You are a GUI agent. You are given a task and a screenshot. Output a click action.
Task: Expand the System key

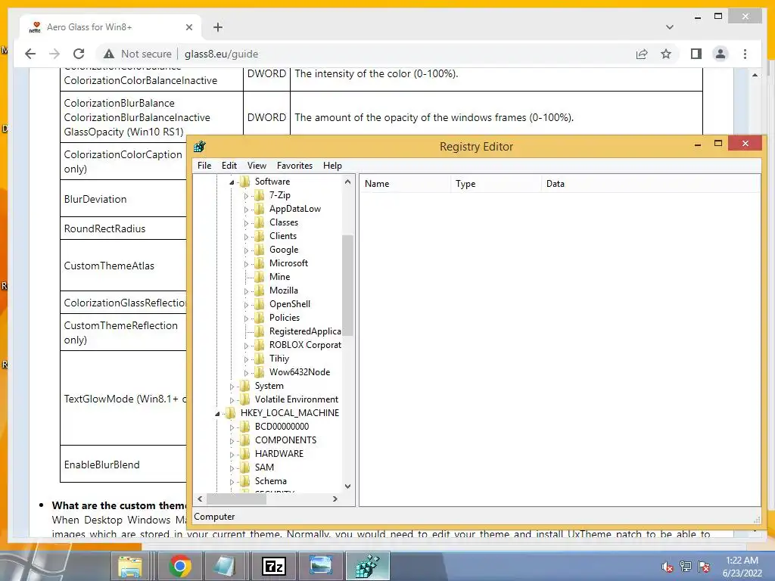(232, 387)
